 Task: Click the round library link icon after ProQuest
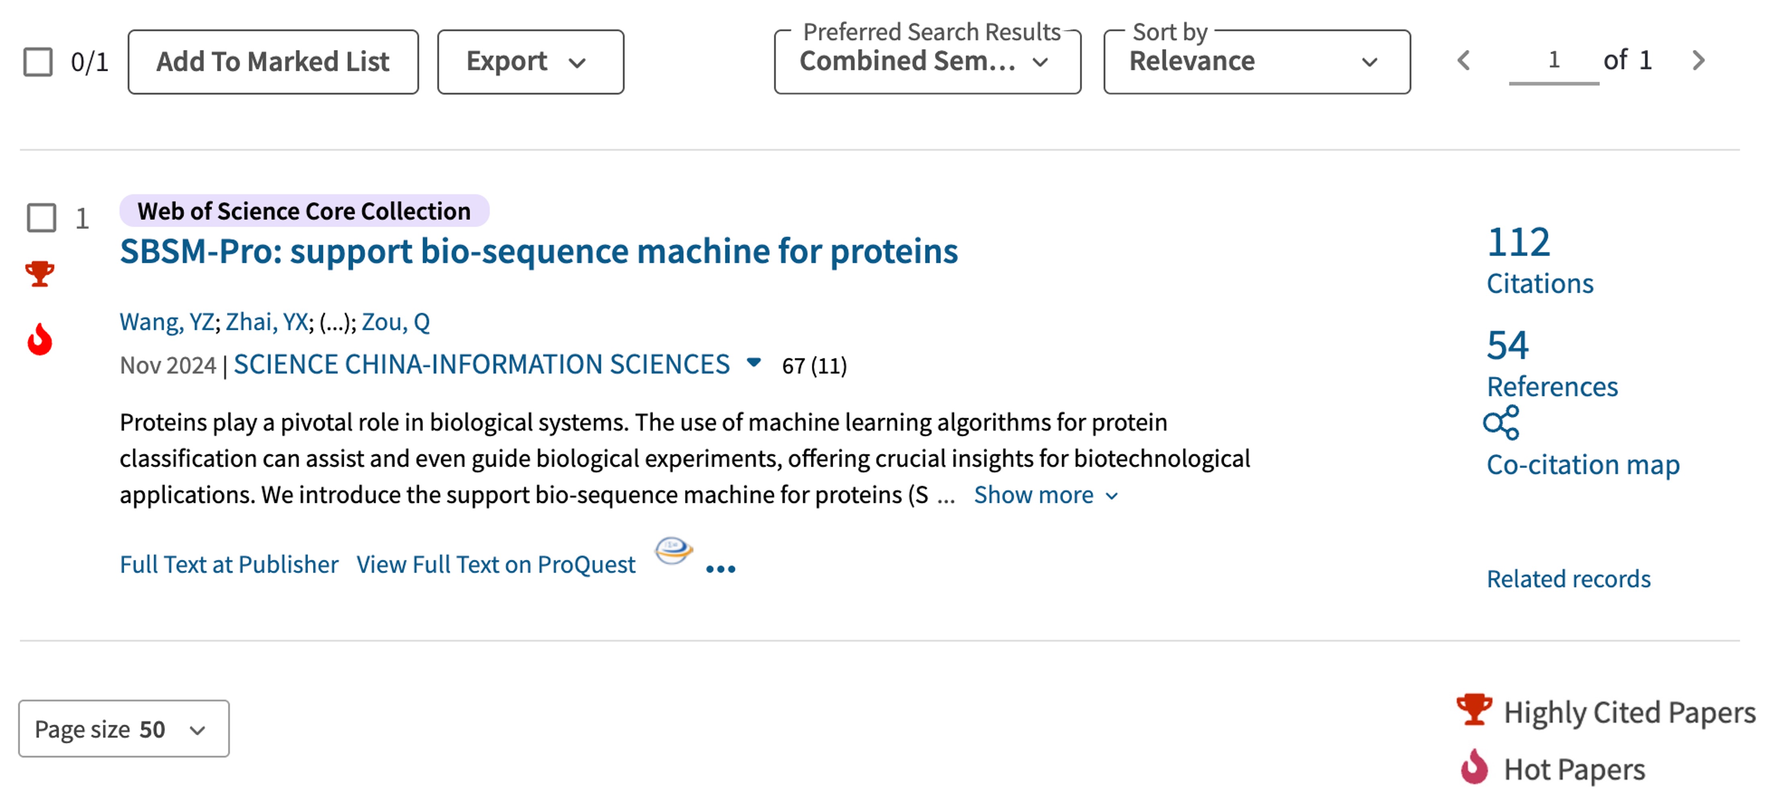673,550
